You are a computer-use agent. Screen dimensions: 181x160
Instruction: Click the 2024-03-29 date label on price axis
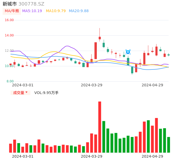click(x=92, y=85)
